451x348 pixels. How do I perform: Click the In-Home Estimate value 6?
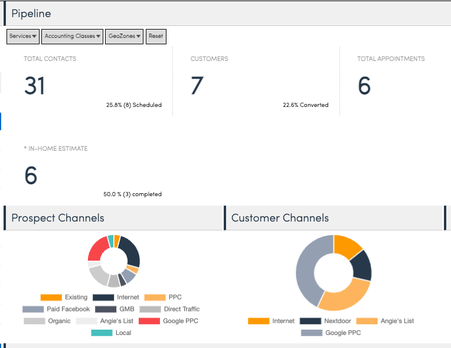click(x=31, y=175)
